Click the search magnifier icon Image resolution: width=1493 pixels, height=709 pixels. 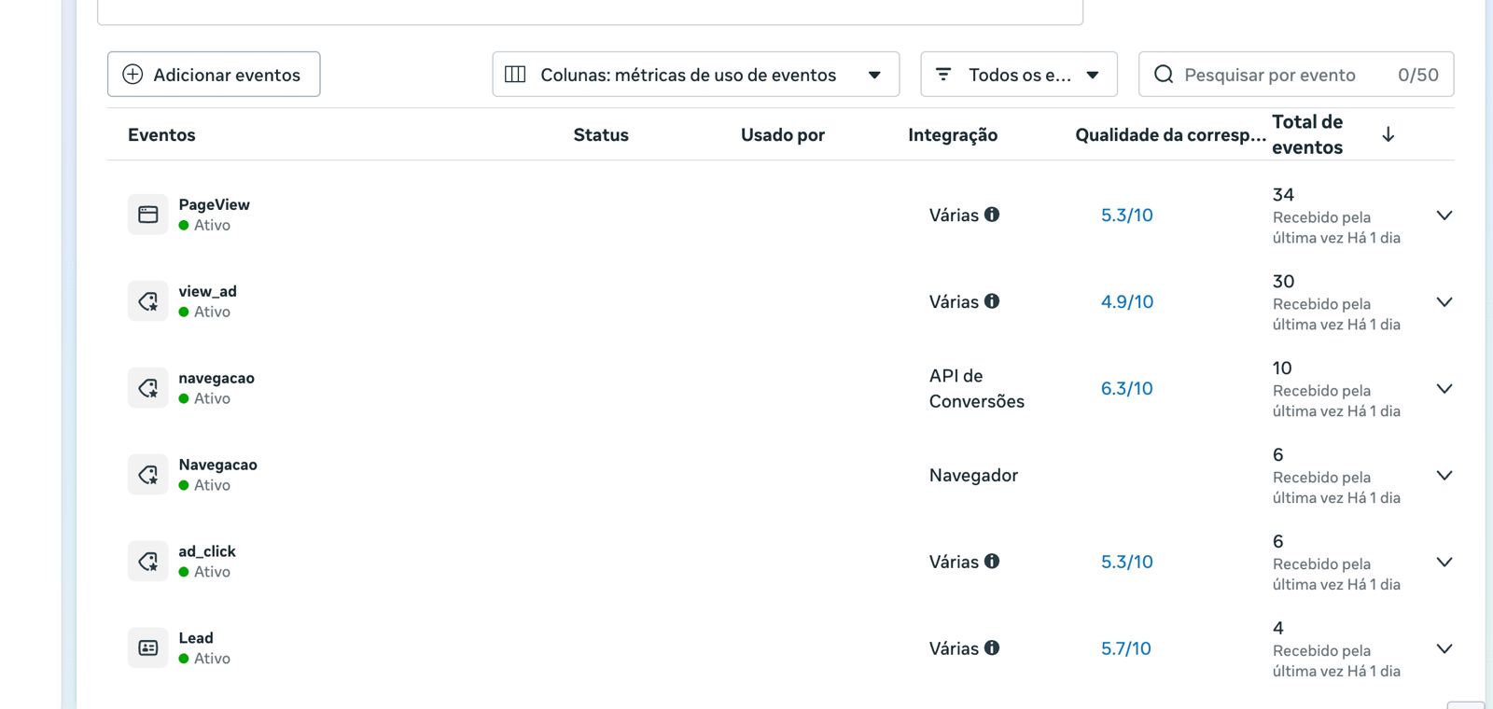click(1164, 75)
